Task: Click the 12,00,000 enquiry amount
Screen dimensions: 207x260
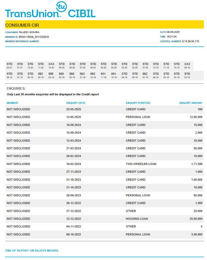Action: [196, 117]
